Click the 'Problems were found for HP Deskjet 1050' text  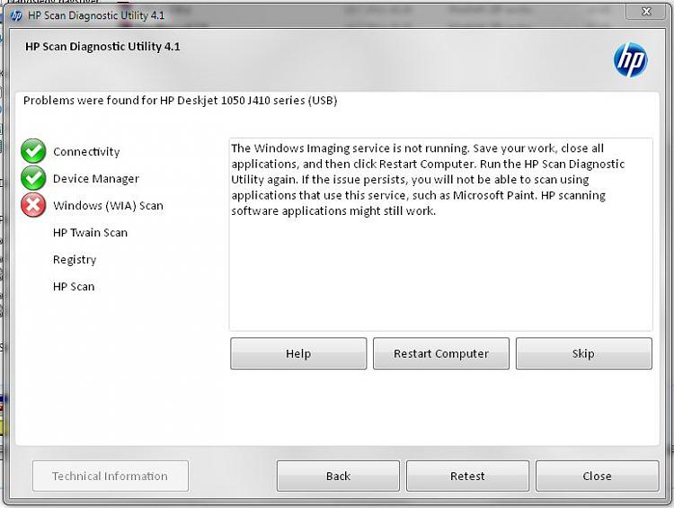[x=180, y=101]
